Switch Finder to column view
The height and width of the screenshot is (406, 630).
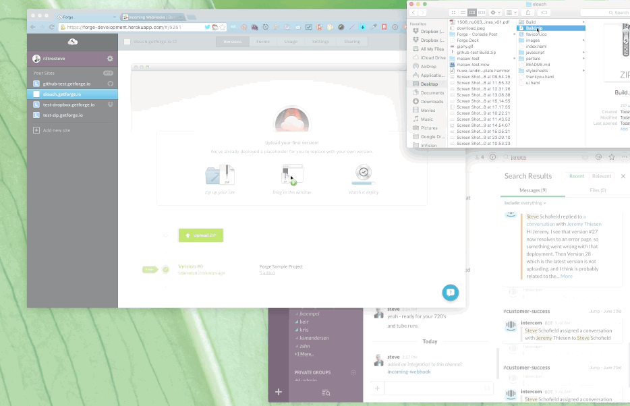[472, 12]
